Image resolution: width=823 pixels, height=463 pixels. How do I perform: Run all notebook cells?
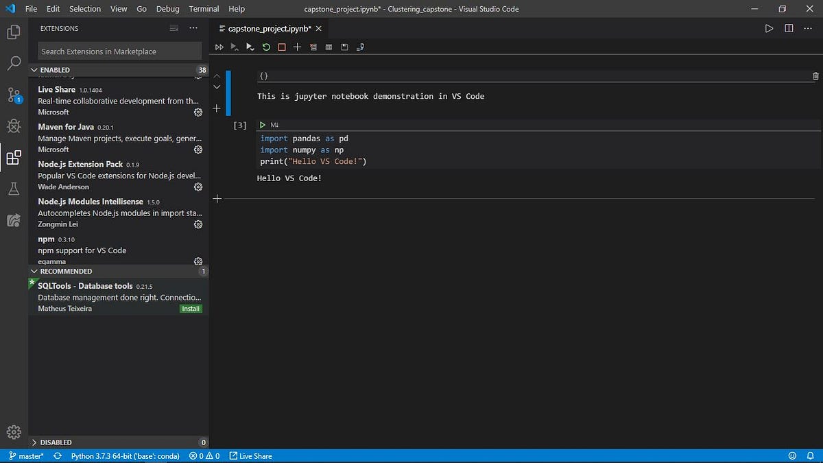point(219,47)
